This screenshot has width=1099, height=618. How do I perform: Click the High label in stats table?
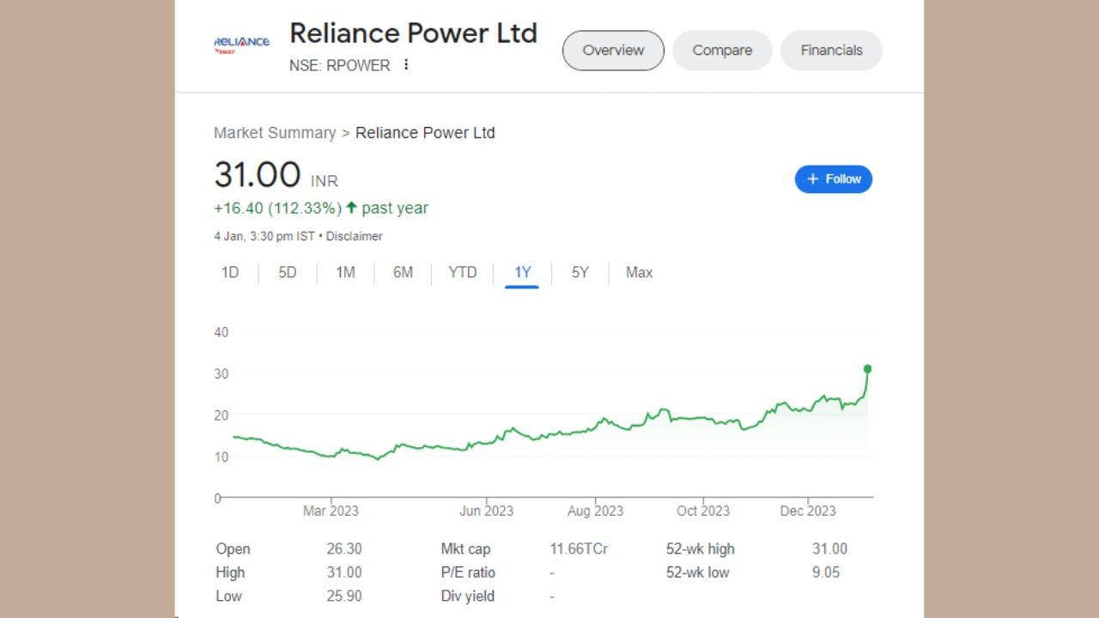pos(230,573)
